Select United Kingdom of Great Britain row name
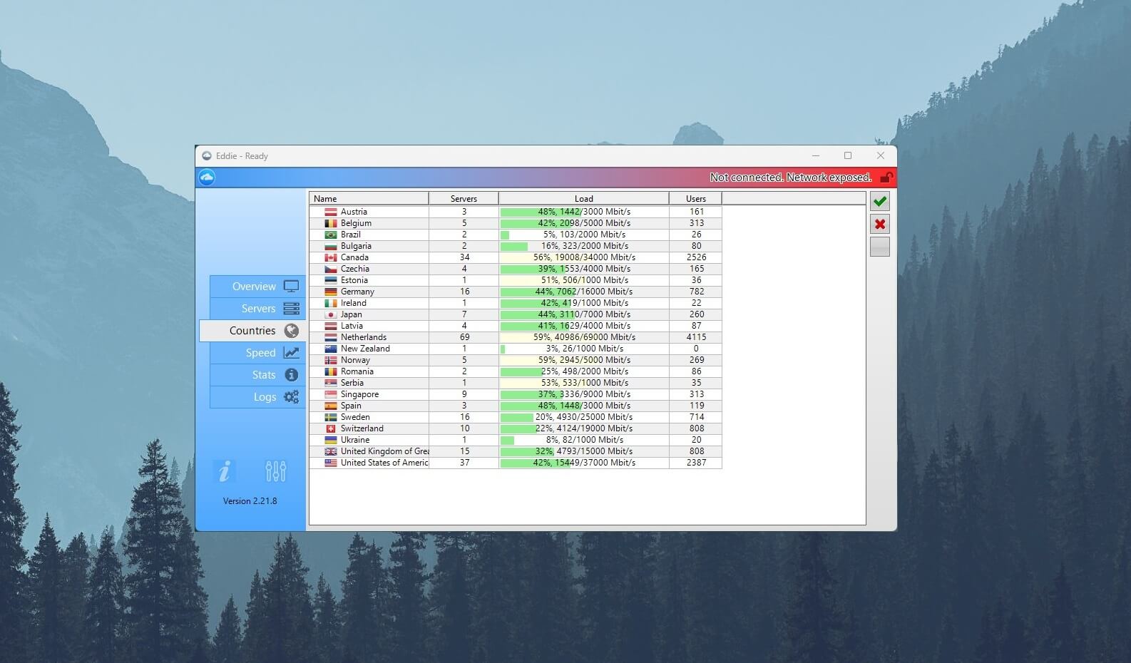 tap(385, 451)
